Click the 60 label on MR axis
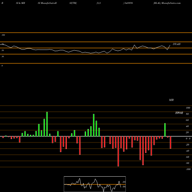Image resolution: width=192 pixels, height=192 pixels. (187, 120)
